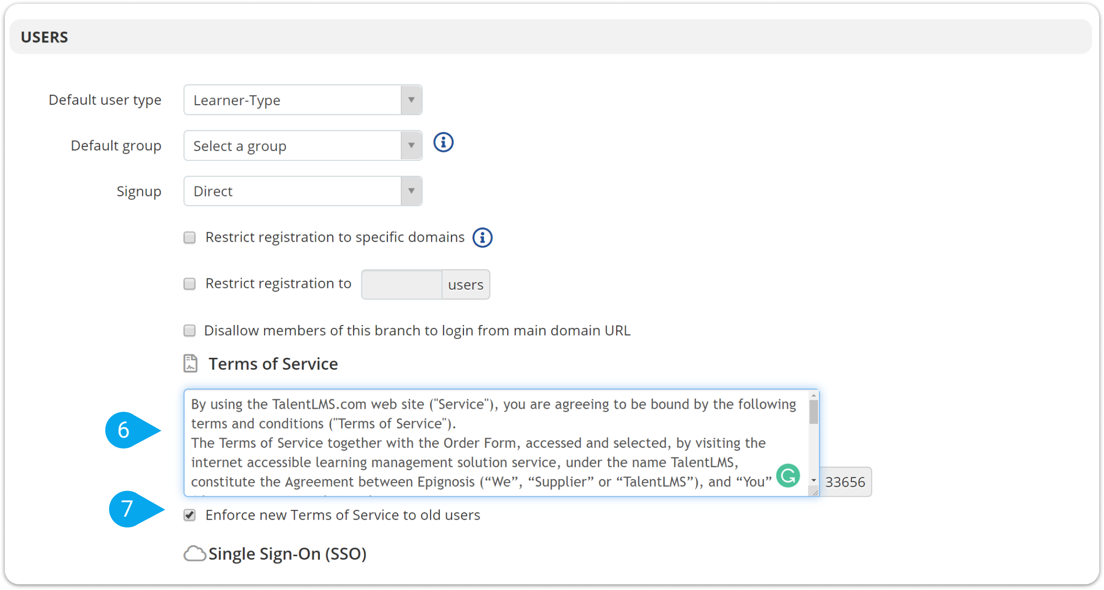Click the textarea resize handle corner
This screenshot has width=1104, height=590.
814,492
